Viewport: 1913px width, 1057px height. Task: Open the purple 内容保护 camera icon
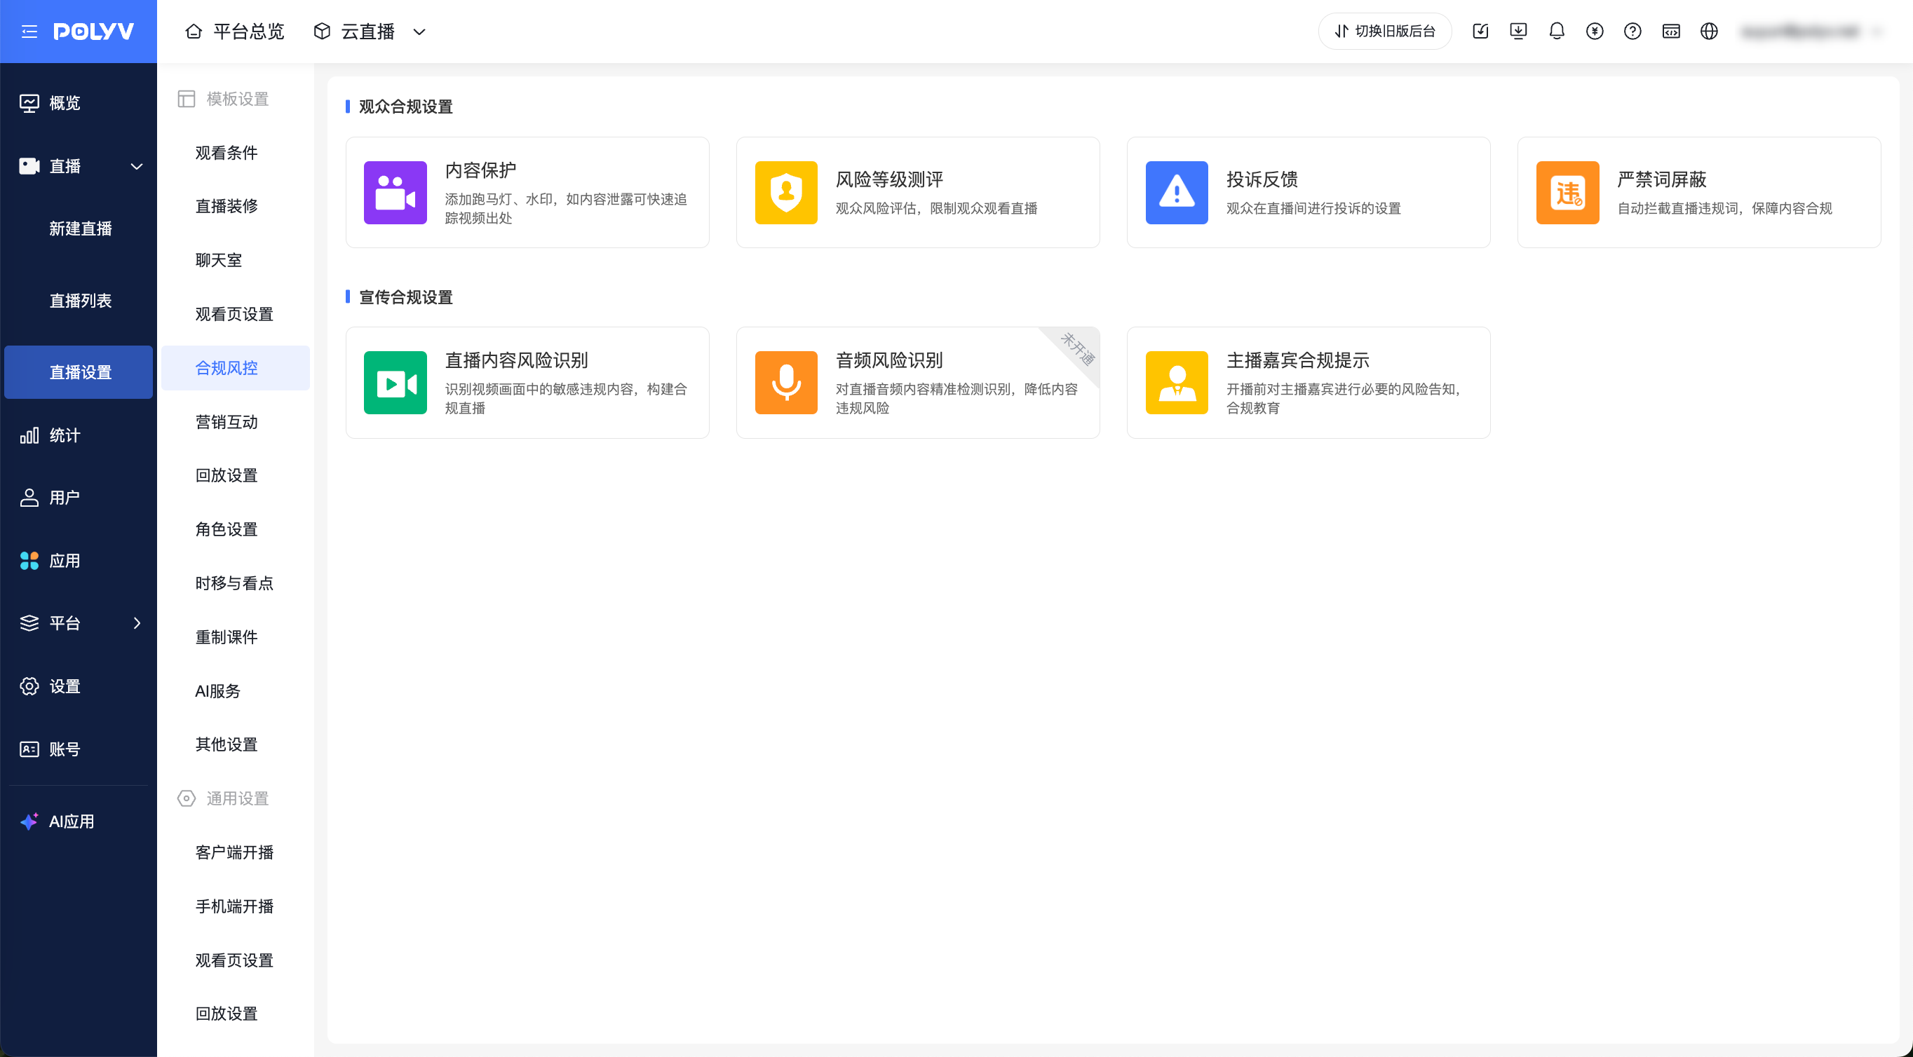click(x=395, y=192)
